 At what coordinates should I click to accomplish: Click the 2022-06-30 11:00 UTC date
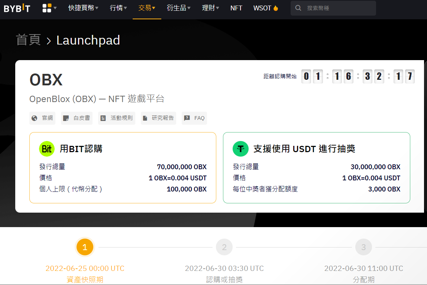pos(363,268)
